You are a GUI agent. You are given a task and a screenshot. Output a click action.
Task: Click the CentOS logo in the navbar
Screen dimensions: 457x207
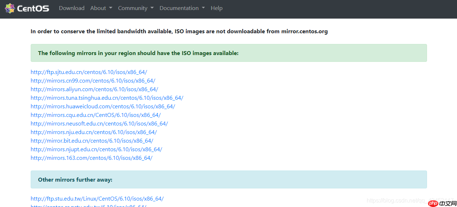(x=27, y=8)
